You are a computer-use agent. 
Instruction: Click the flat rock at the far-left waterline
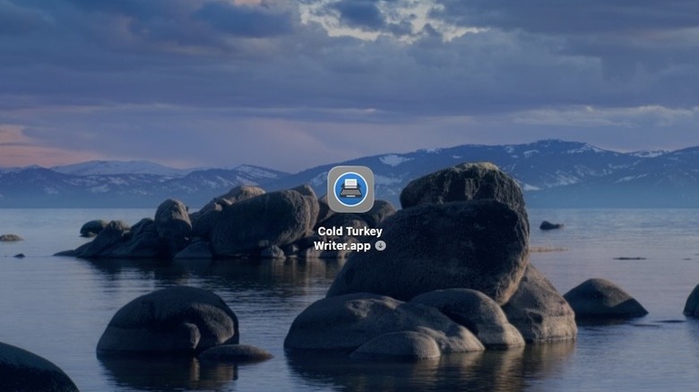[11, 238]
